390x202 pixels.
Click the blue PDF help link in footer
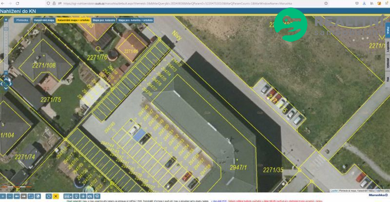[x=218, y=201]
